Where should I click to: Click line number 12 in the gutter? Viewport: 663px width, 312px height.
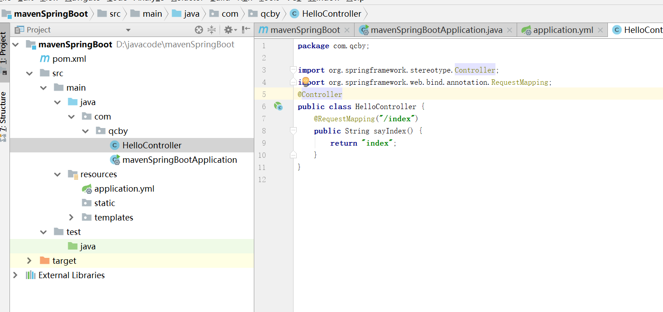pos(262,179)
